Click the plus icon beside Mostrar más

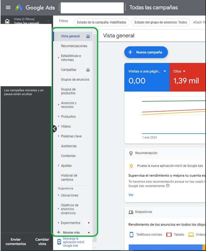[58, 232]
